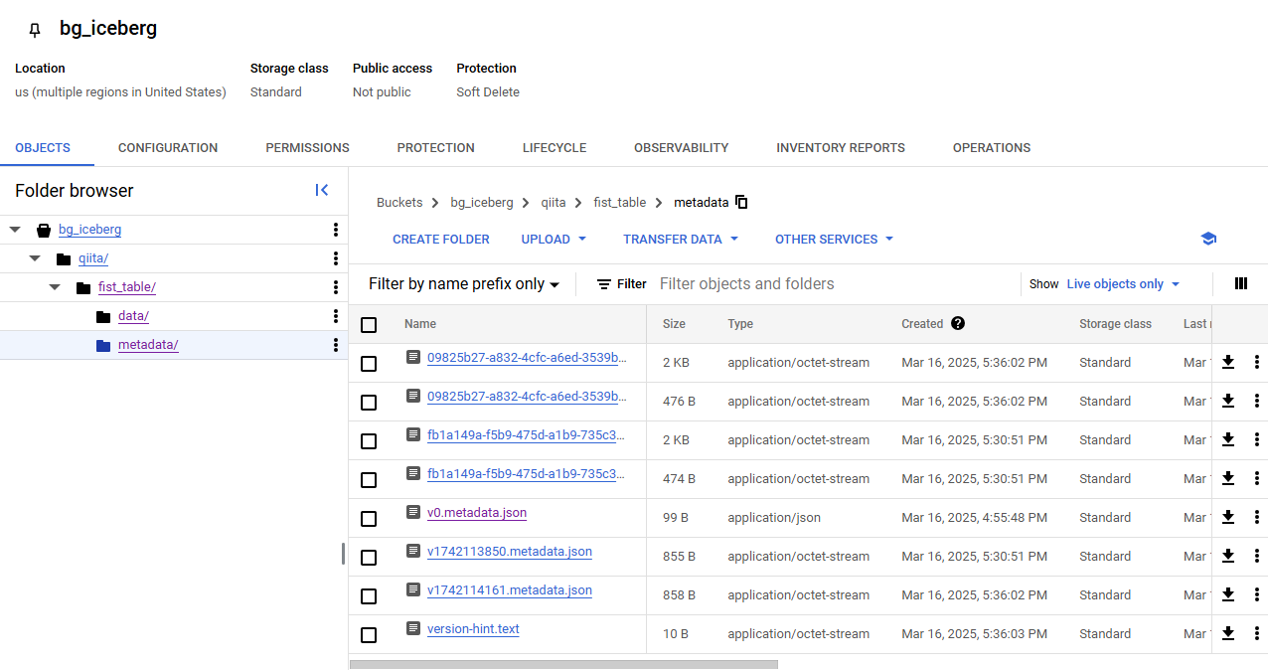The width and height of the screenshot is (1268, 670).
Task: Open the version-hint.text file link
Action: point(473,629)
